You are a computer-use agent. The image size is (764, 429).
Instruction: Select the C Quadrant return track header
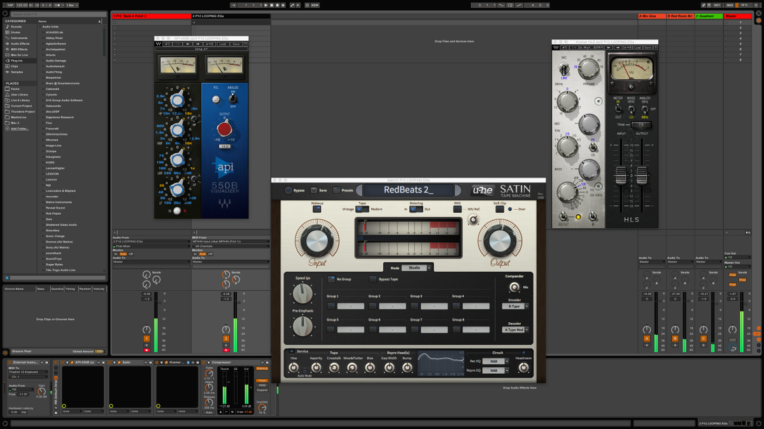coord(709,16)
